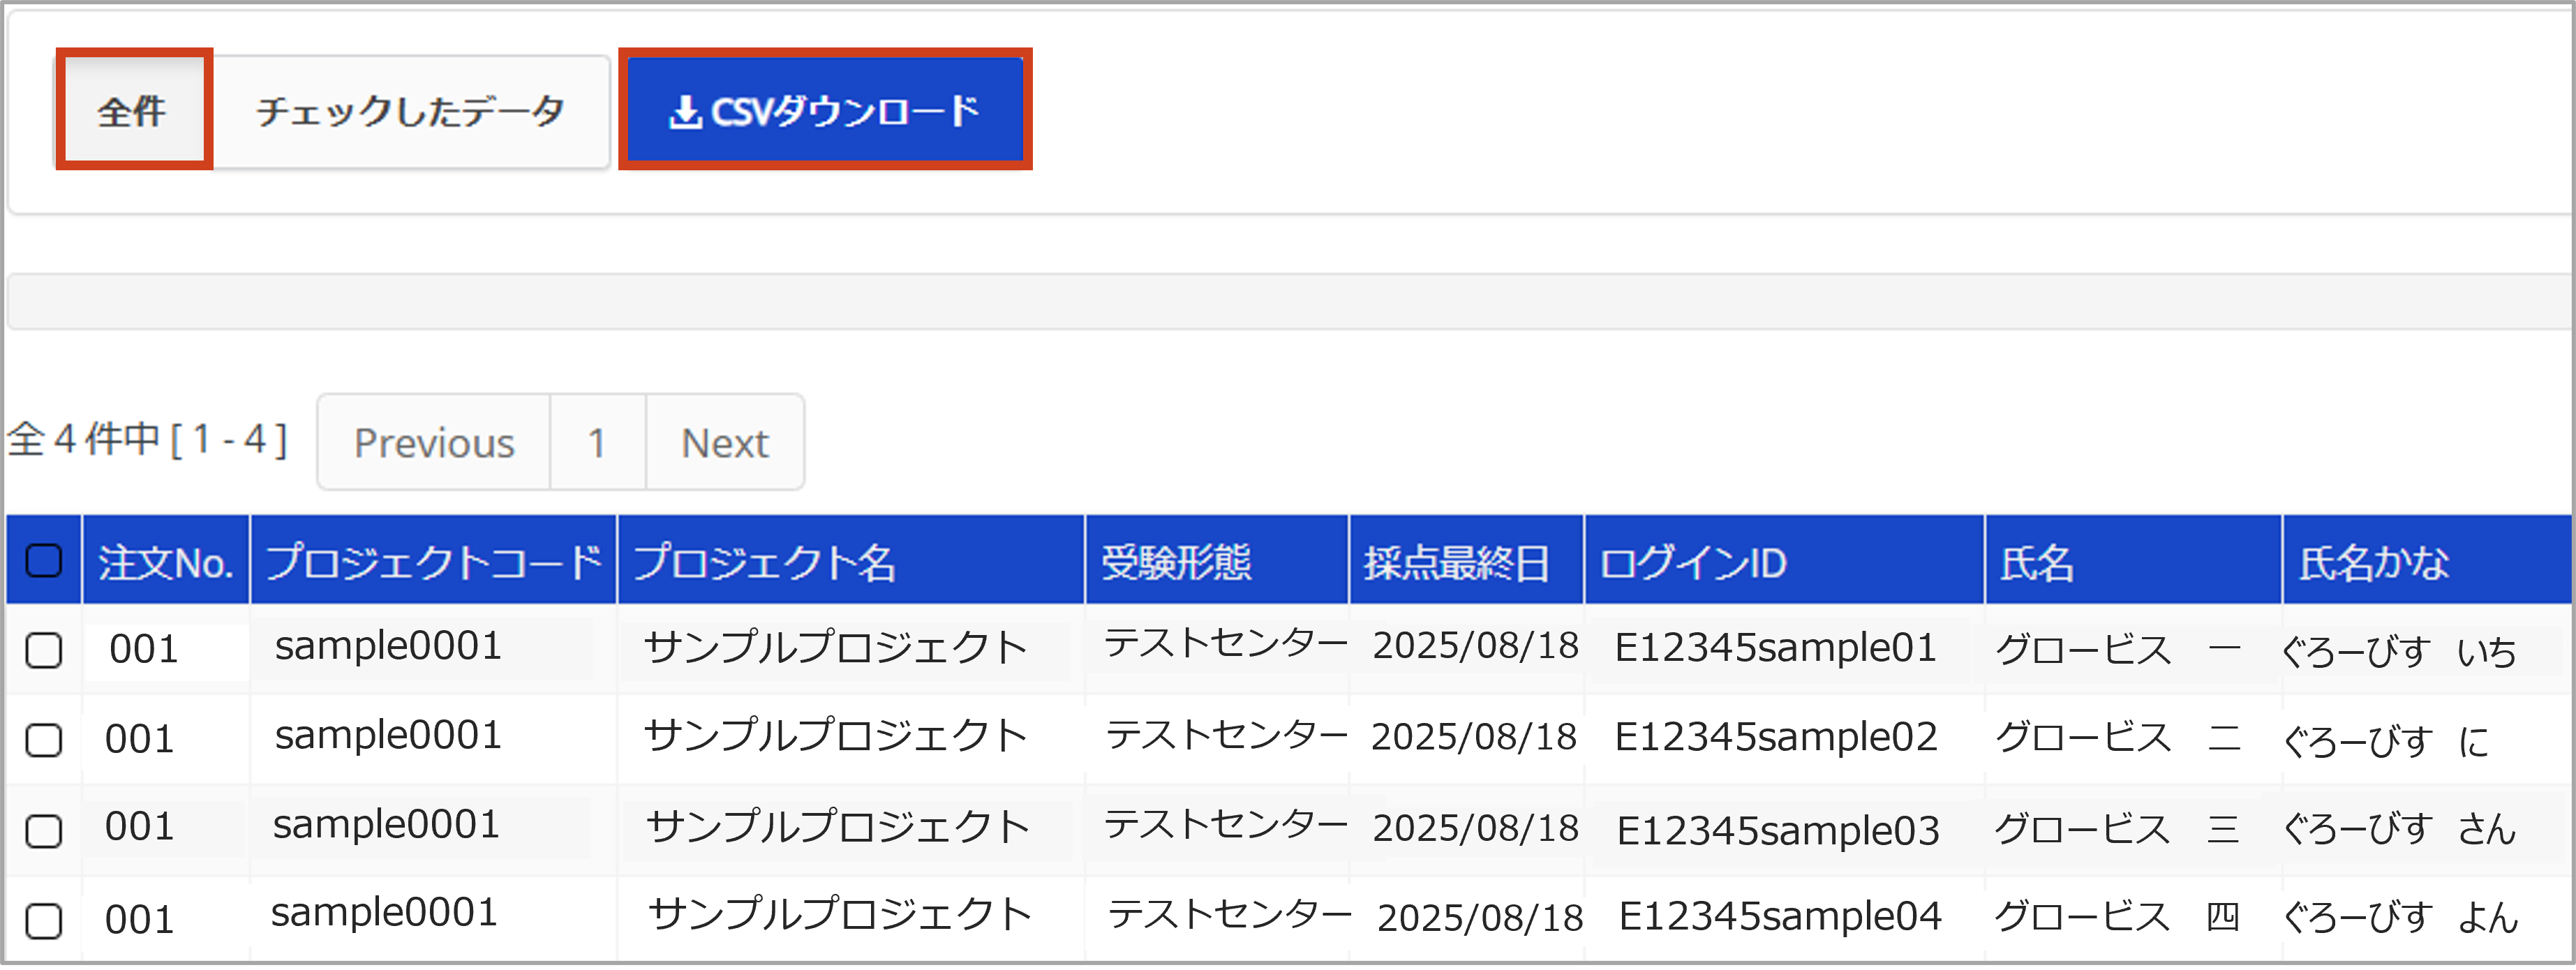The width and height of the screenshot is (2576, 970).
Task: Click the name グロービス 一
Action: [2118, 651]
